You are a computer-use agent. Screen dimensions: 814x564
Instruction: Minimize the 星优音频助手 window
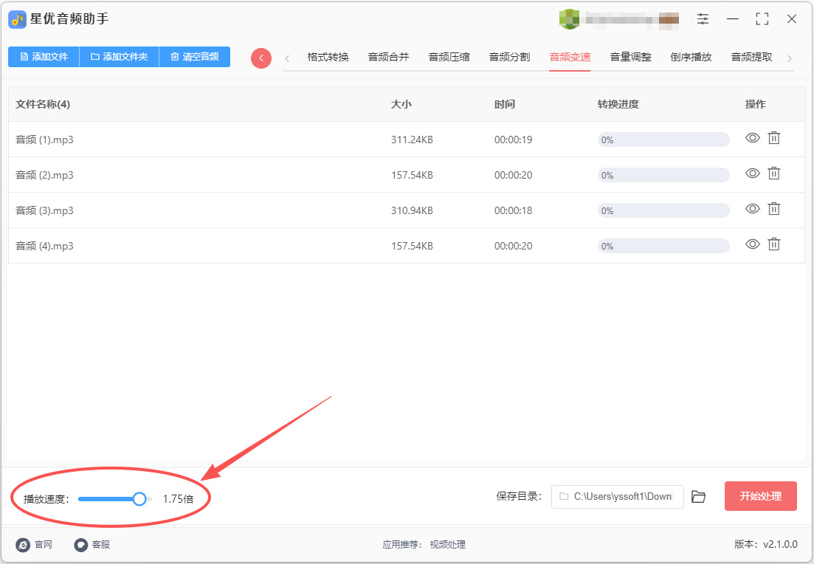[733, 19]
